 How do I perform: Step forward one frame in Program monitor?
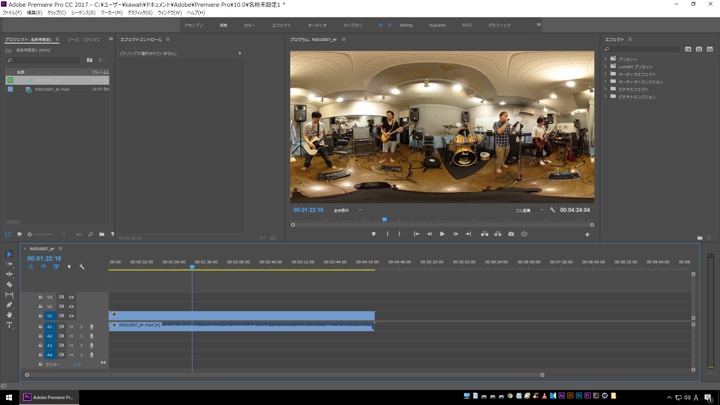point(456,234)
